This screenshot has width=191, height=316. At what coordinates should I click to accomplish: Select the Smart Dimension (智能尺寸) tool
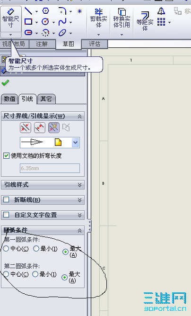tap(11, 18)
